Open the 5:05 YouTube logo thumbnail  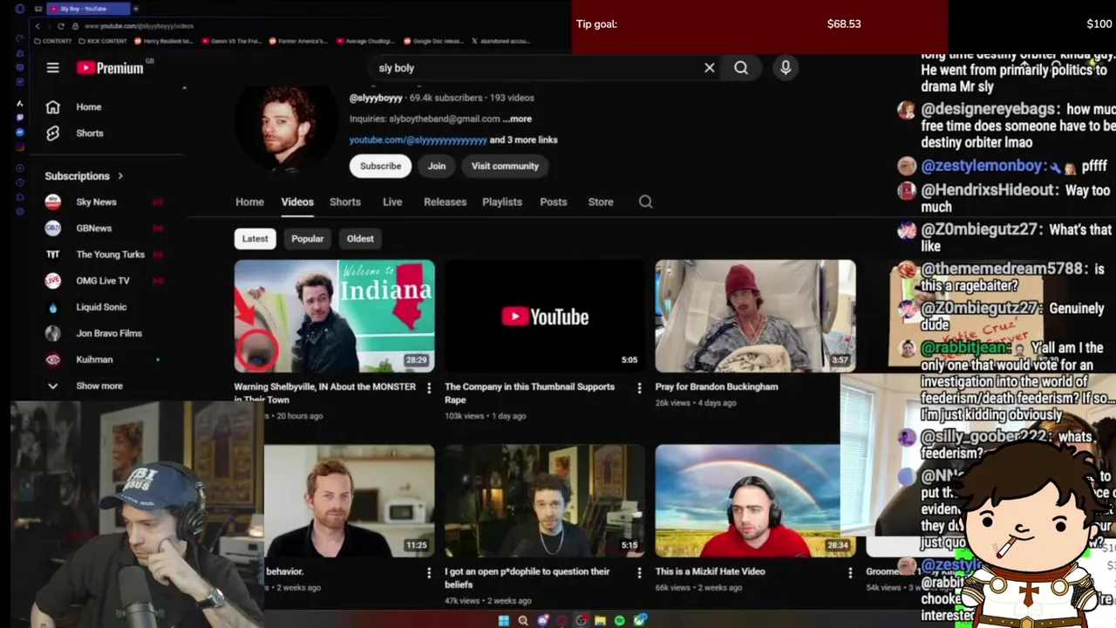(545, 317)
